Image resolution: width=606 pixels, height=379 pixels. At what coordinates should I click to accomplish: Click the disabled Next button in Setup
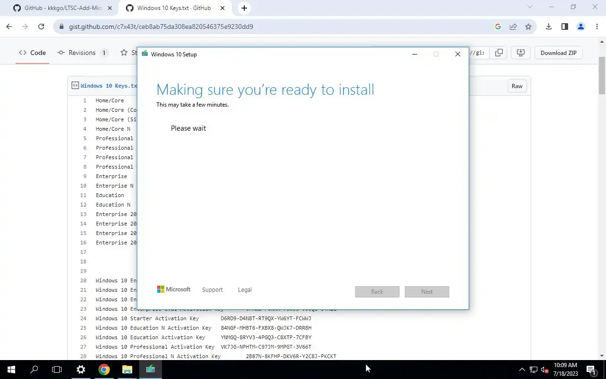point(427,291)
